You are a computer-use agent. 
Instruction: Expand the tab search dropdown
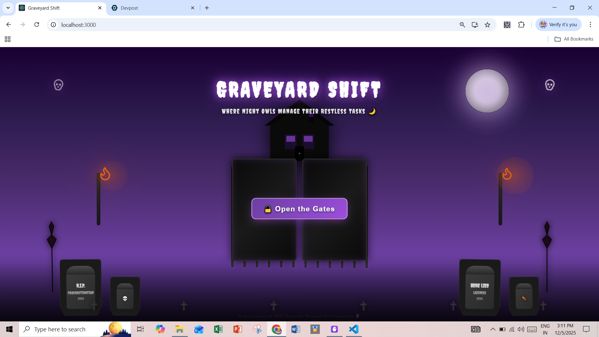[x=8, y=8]
